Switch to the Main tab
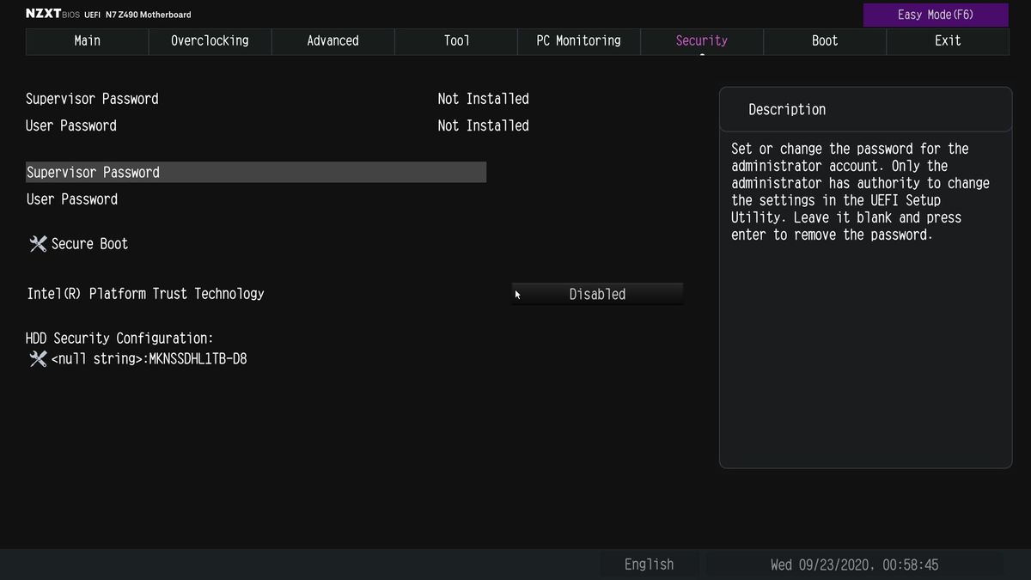Screen dimensions: 1031x580 tap(87, 40)
